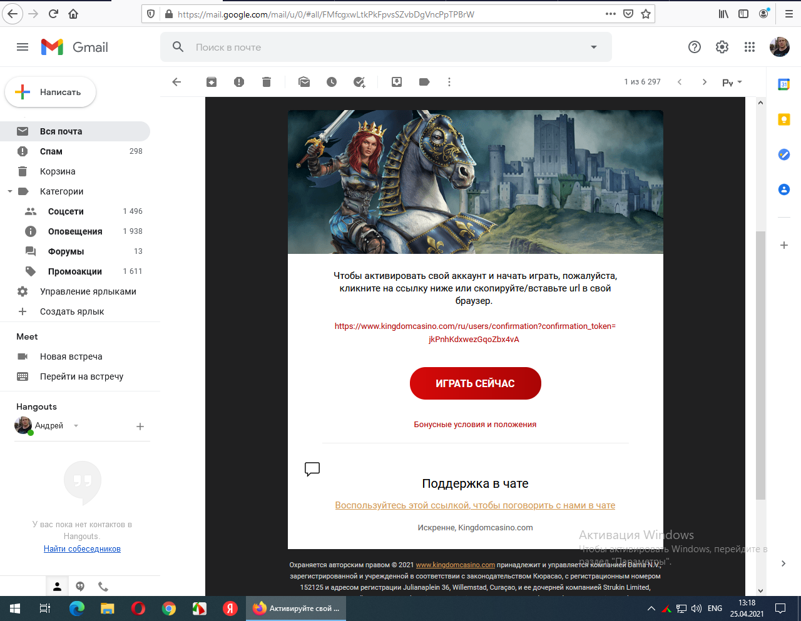Open Google Keep side panel
This screenshot has width=801, height=621.
coord(784,119)
